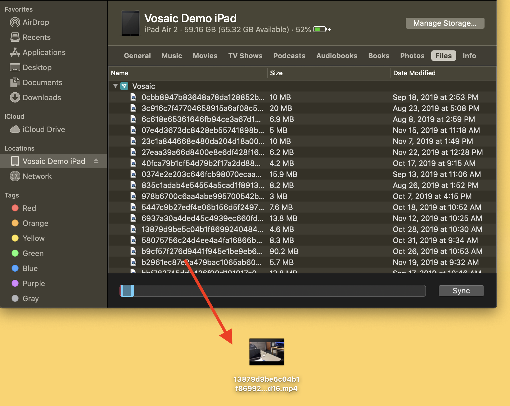Select file icon for 0374e2e203c646fcb98070ecaa
The image size is (510, 406).
click(x=133, y=174)
